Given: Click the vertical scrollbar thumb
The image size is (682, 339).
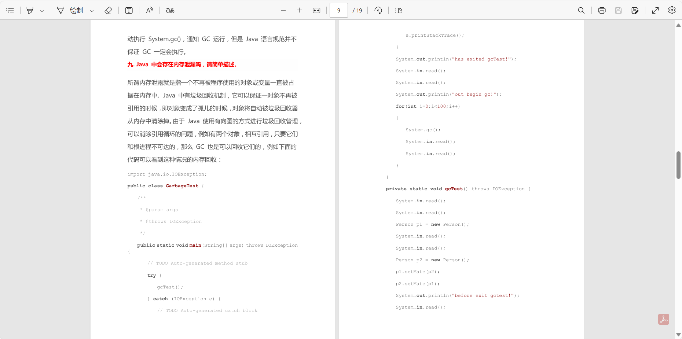Looking at the screenshot, I should [678, 165].
